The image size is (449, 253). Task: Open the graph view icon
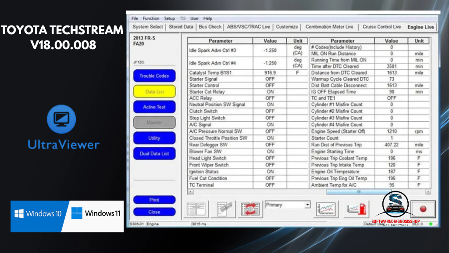point(326,209)
